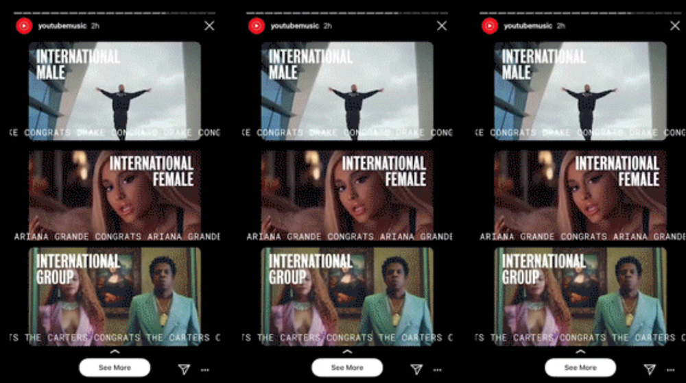Send the right story via paper-plane icon

pyautogui.click(x=650, y=369)
